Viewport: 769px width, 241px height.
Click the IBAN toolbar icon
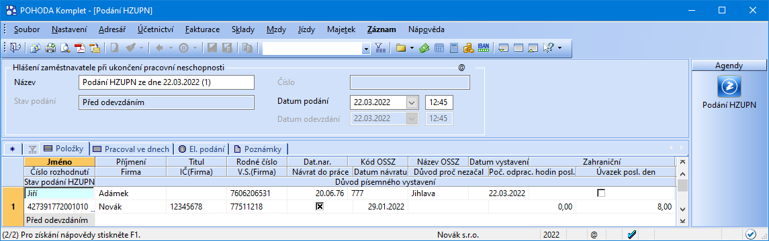click(x=483, y=48)
